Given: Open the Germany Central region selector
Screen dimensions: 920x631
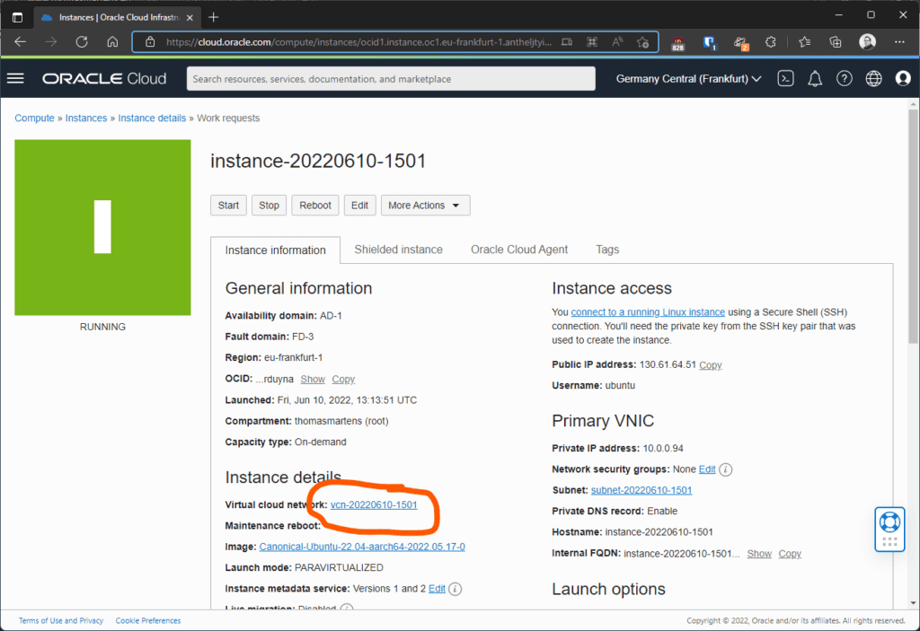Looking at the screenshot, I should click(x=688, y=78).
